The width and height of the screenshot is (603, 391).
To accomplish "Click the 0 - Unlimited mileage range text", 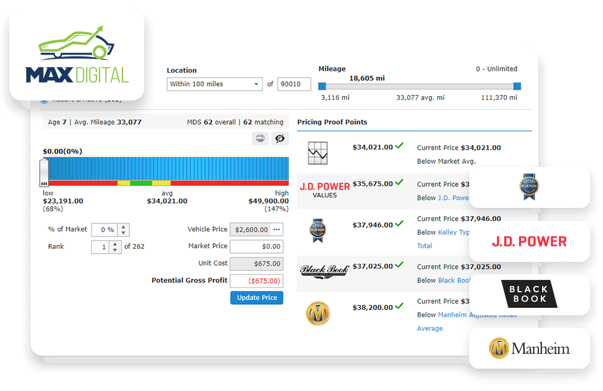I will (497, 69).
